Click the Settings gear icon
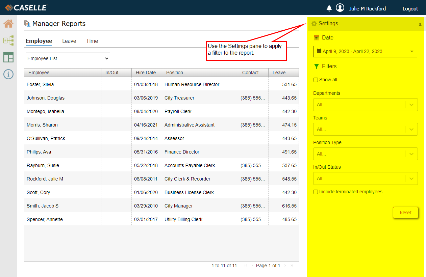This screenshot has height=277, width=426. [314, 24]
